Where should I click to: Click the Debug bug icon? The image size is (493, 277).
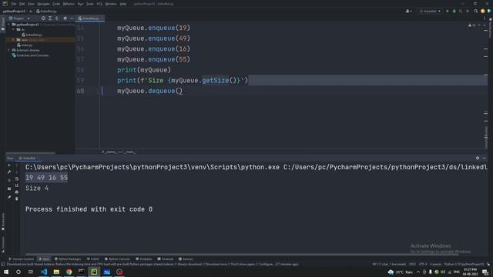pyautogui.click(x=454, y=11)
